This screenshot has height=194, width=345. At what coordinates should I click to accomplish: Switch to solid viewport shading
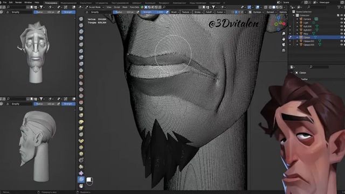coord(274,7)
